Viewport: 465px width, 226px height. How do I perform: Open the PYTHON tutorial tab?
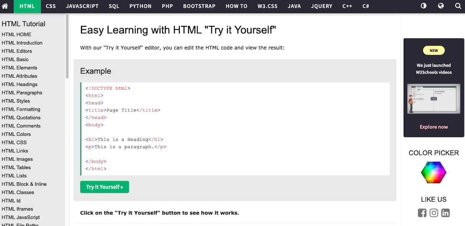[x=140, y=6]
